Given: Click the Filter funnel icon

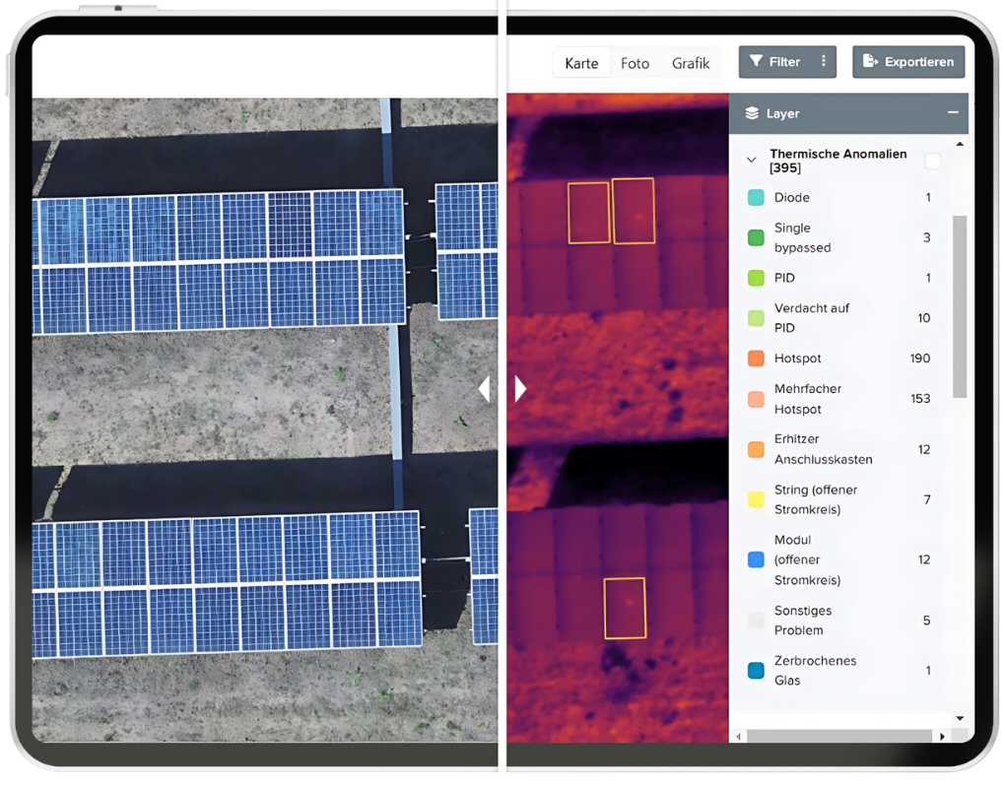Looking at the screenshot, I should pos(756,62).
